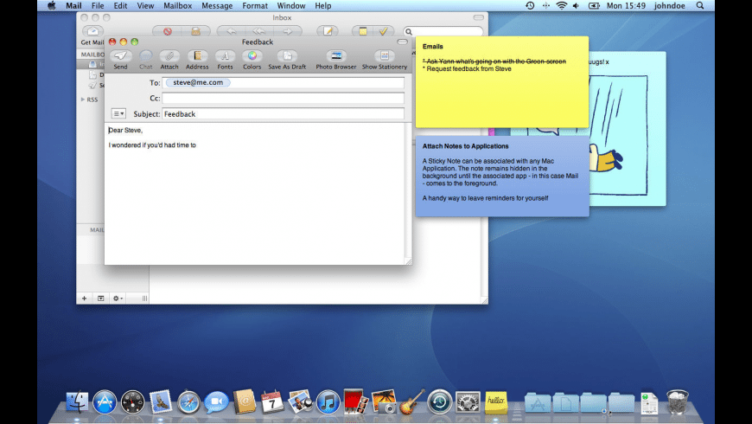The width and height of the screenshot is (752, 424).
Task: Click the Mail stamp Dock icon
Action: 161,402
